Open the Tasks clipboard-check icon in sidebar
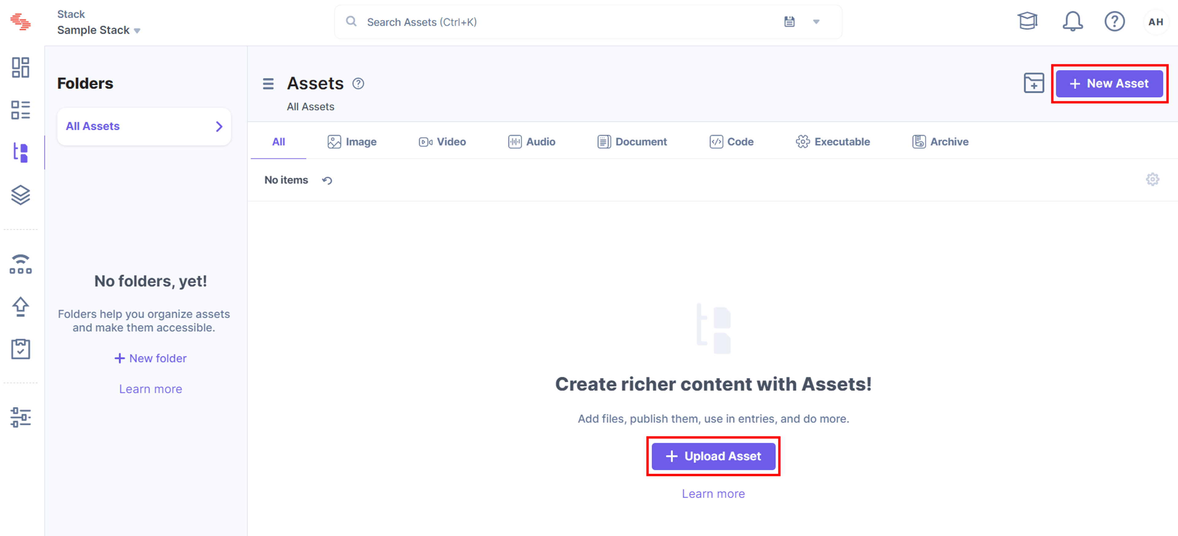Viewport: 1178px width, 536px height. coord(21,349)
